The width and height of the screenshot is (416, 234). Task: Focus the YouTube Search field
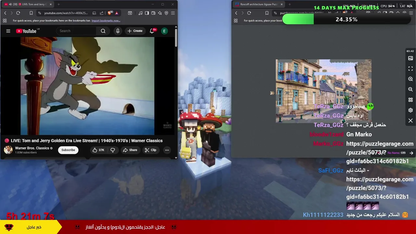pyautogui.click(x=76, y=31)
